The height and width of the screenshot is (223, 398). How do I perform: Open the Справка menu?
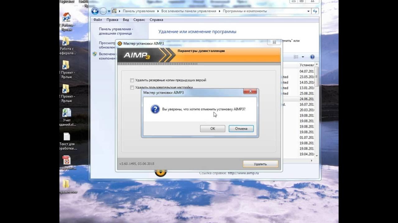pos(156,20)
